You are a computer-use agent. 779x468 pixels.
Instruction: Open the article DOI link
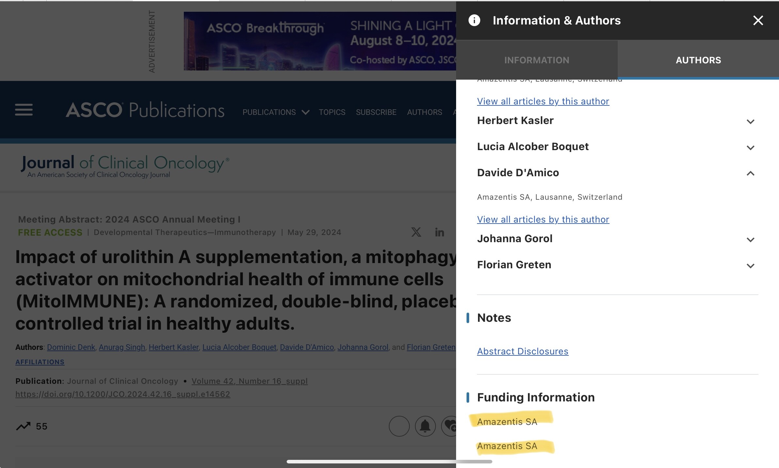pos(123,394)
